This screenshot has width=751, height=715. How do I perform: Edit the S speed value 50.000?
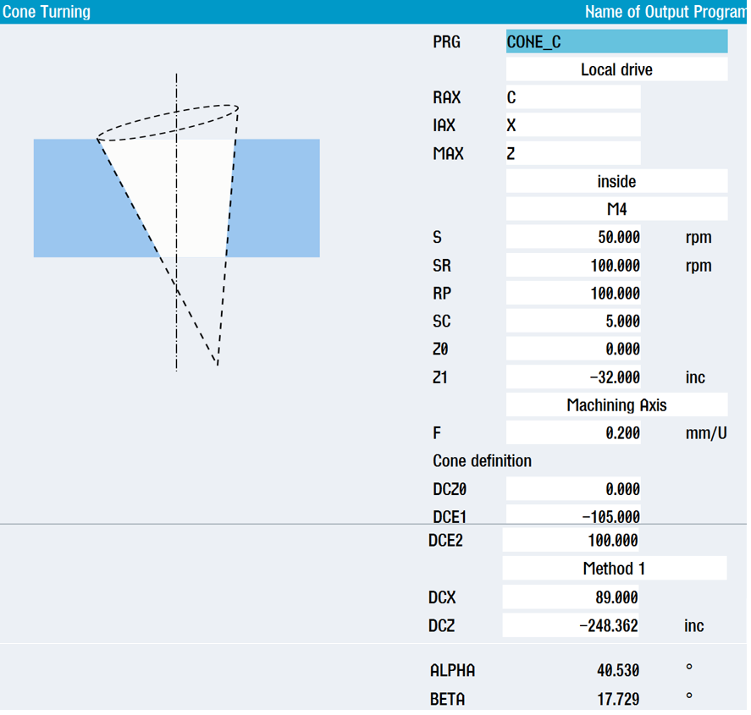(x=573, y=237)
